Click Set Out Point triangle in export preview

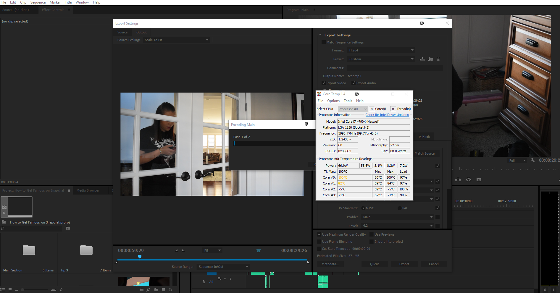[183, 250]
